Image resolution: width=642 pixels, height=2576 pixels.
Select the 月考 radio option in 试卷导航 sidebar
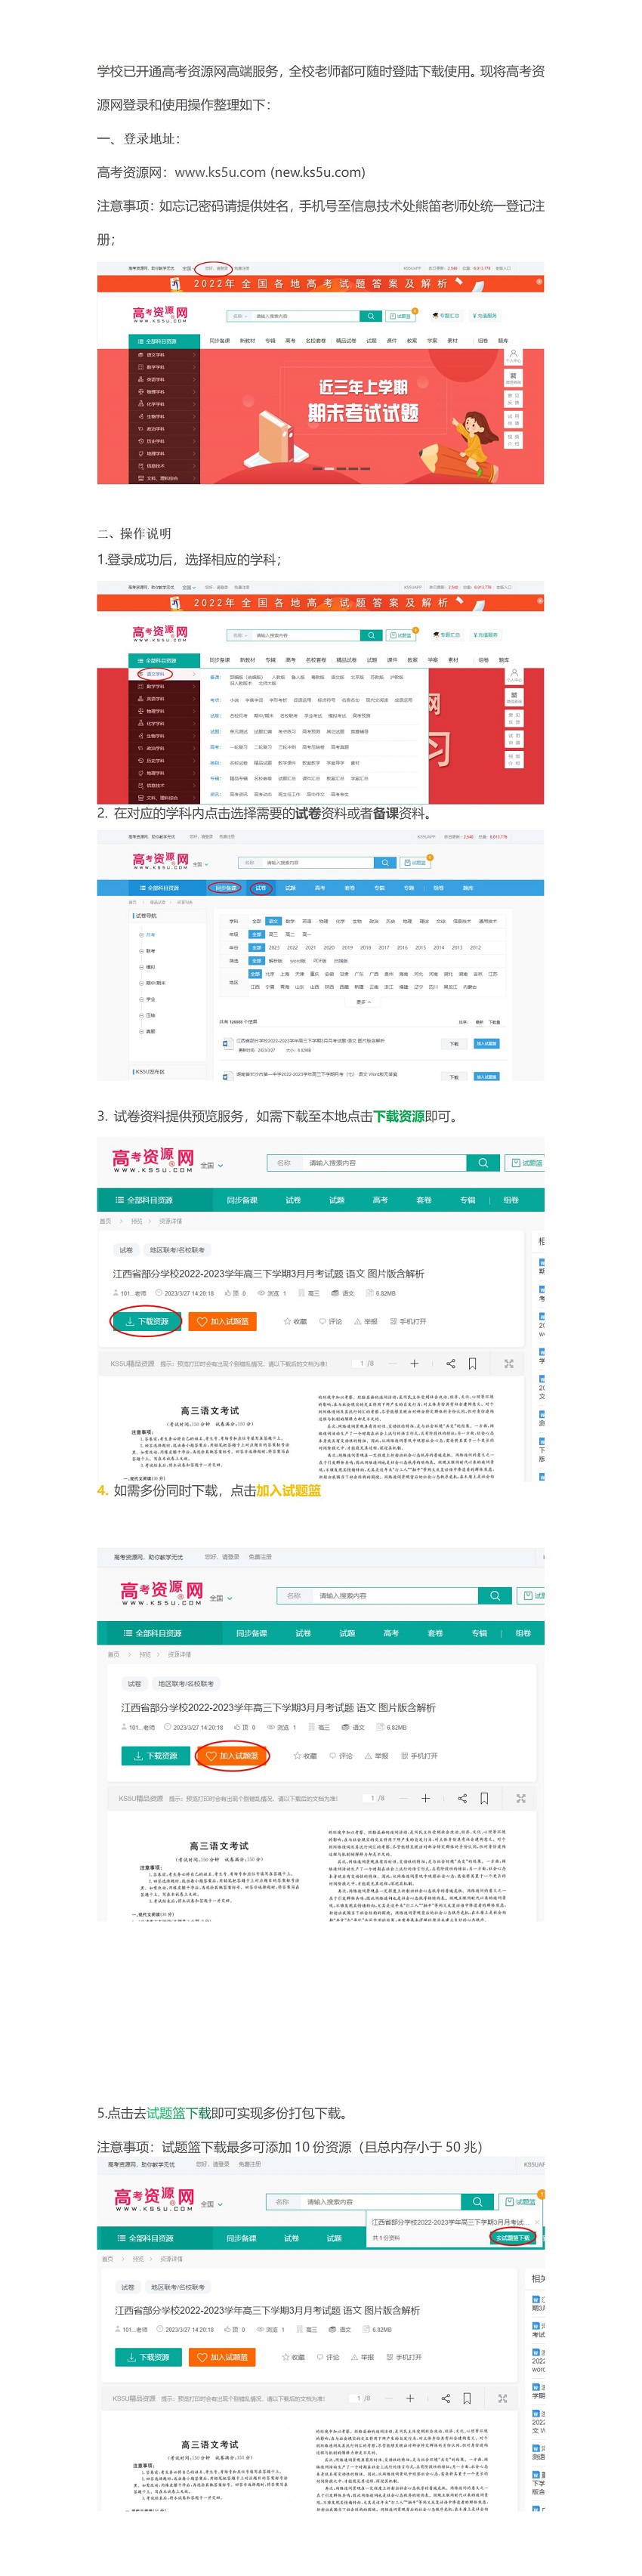(x=141, y=935)
